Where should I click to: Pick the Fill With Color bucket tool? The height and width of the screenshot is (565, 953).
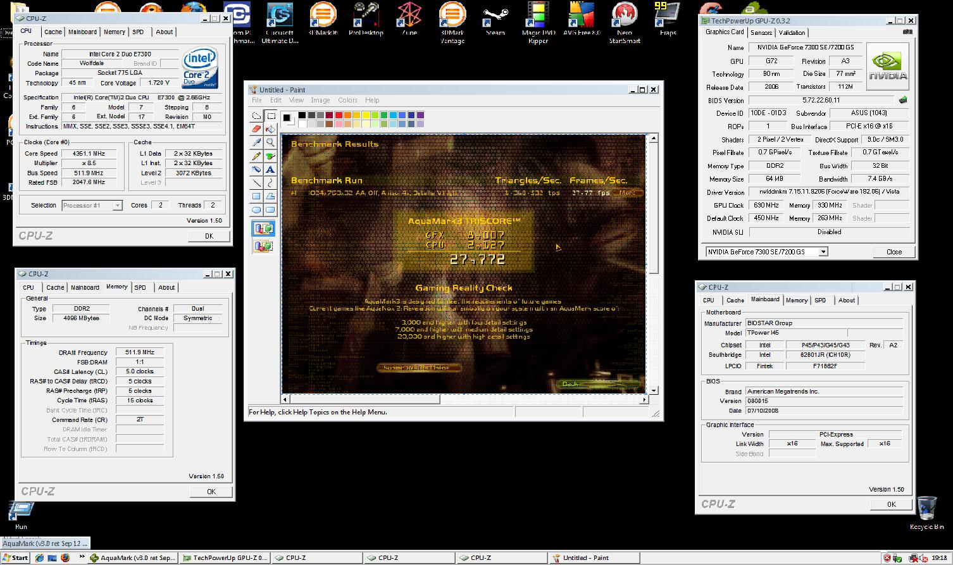tap(270, 129)
